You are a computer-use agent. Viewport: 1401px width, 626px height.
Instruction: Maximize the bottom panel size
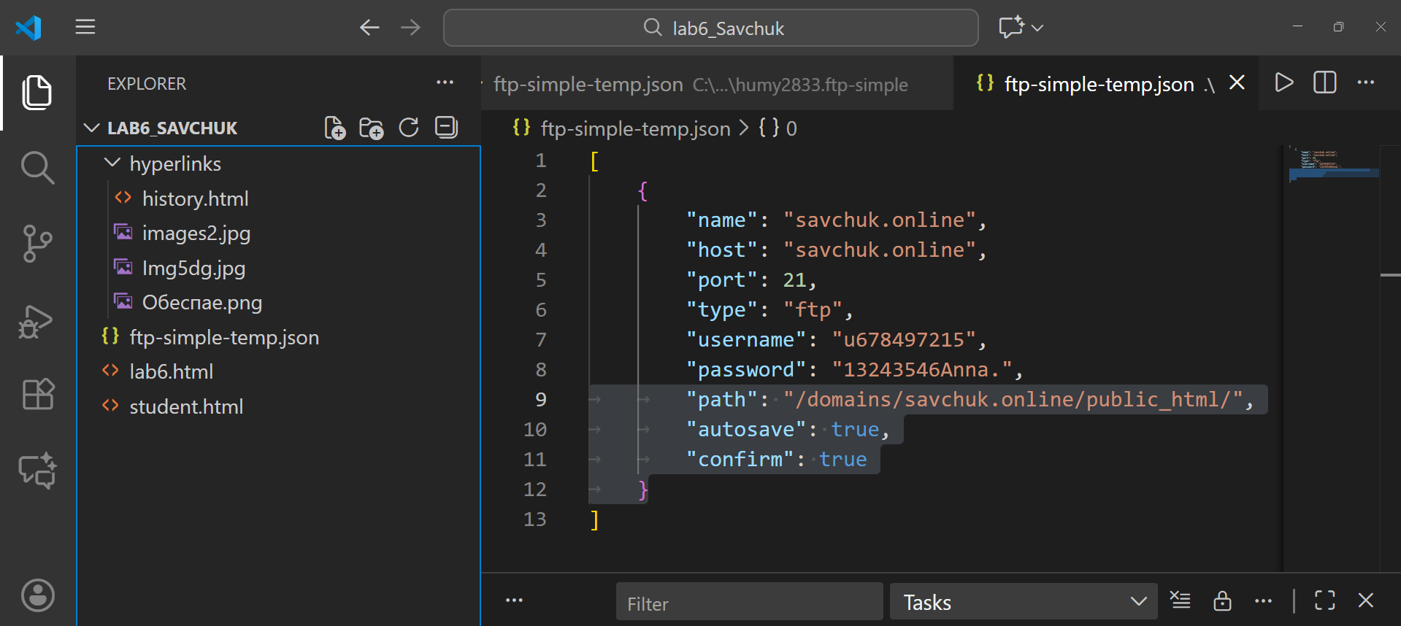coord(1324,601)
